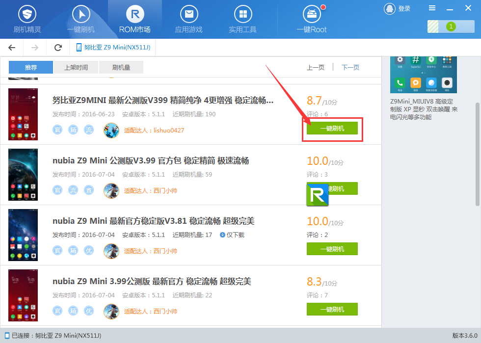The height and width of the screenshot is (343, 481).
Task: Open 适配达人:西门小帅 on the 公测版V3.99 官方包 row
Action: (151, 190)
